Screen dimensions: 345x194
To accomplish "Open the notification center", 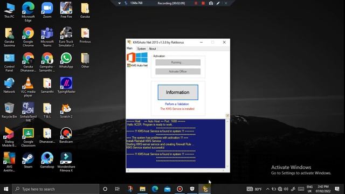I will pyautogui.click(x=337, y=189).
